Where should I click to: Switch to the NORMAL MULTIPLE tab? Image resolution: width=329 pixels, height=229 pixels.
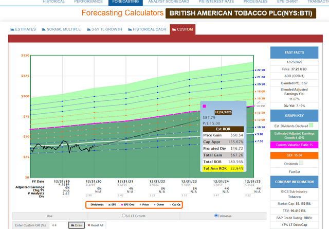click(x=61, y=29)
